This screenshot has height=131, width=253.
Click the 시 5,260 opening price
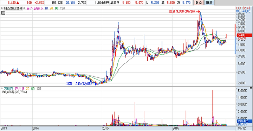click(152, 3)
